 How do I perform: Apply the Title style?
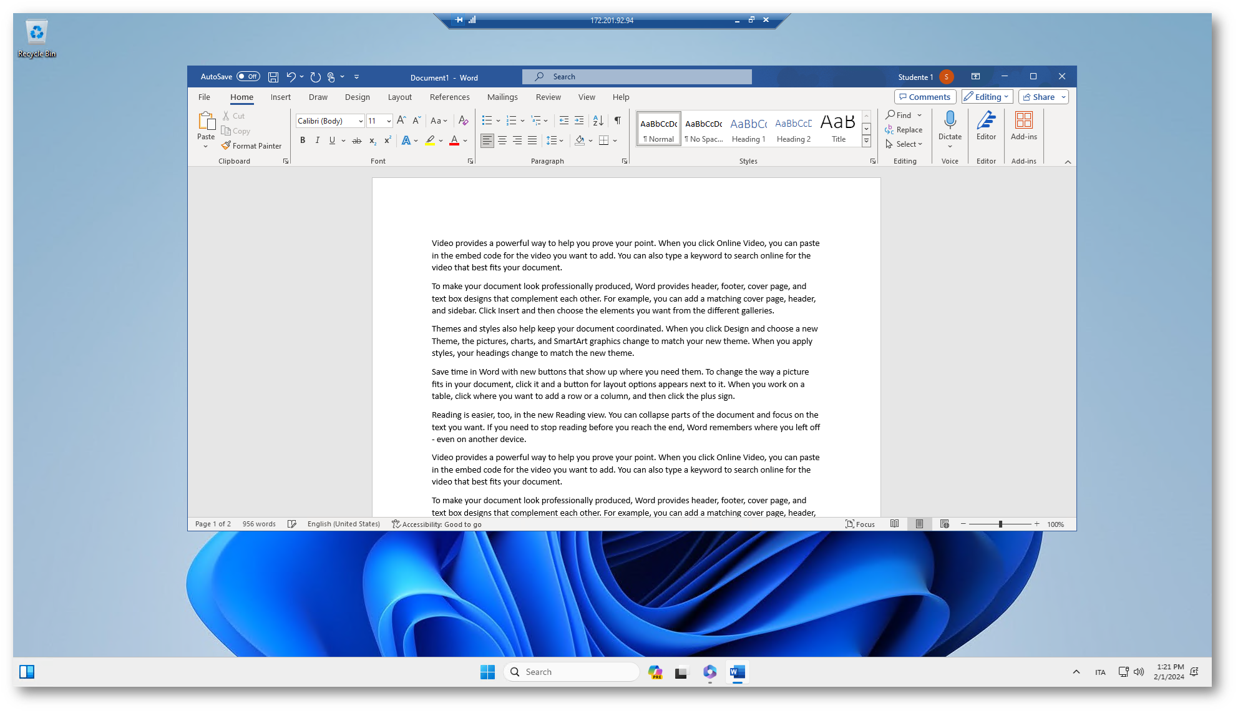point(838,129)
